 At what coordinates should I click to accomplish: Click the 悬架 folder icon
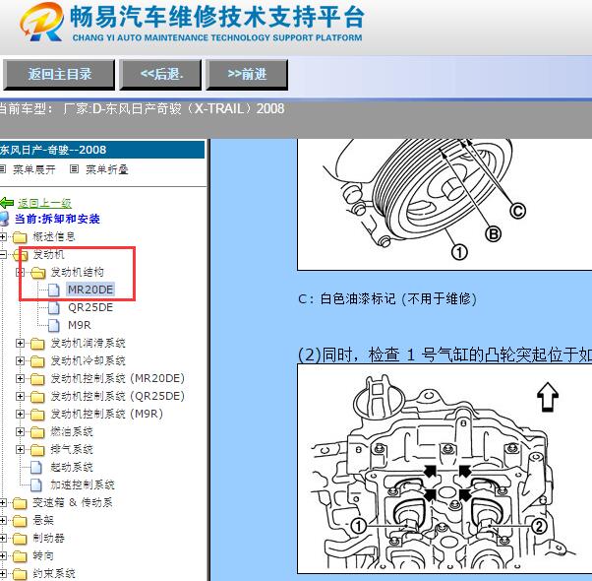pos(20,521)
